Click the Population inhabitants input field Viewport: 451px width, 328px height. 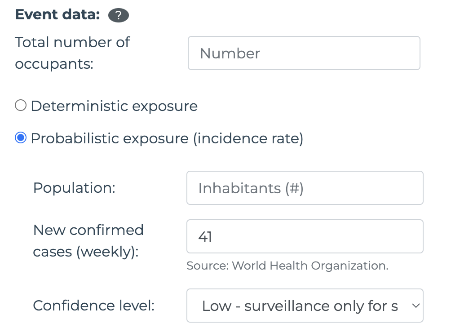[x=305, y=188]
